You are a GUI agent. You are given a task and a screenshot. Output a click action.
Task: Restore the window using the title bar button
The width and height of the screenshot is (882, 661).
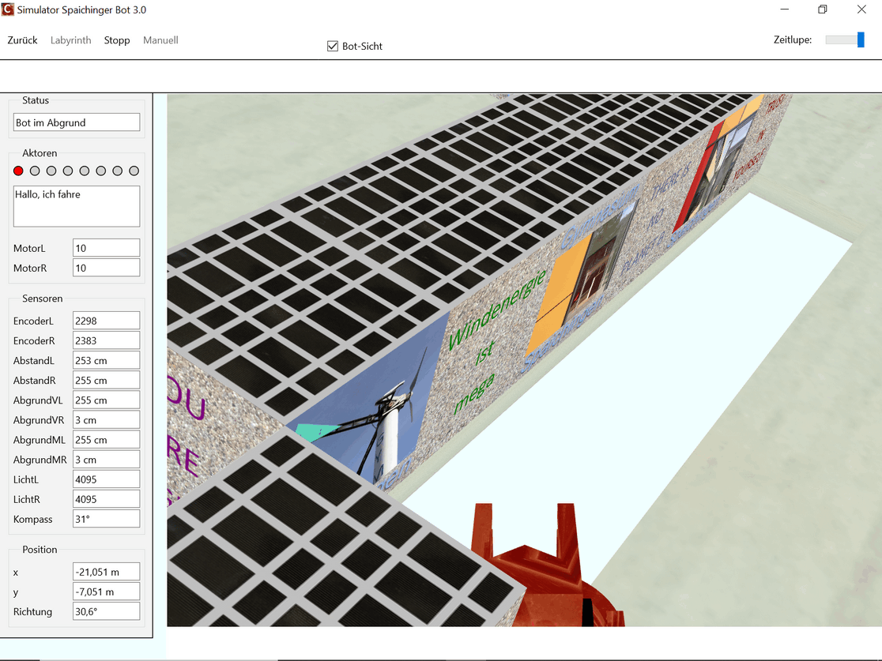point(822,10)
